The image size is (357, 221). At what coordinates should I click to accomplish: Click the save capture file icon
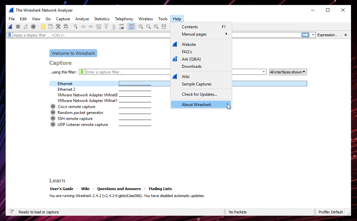point(51,27)
